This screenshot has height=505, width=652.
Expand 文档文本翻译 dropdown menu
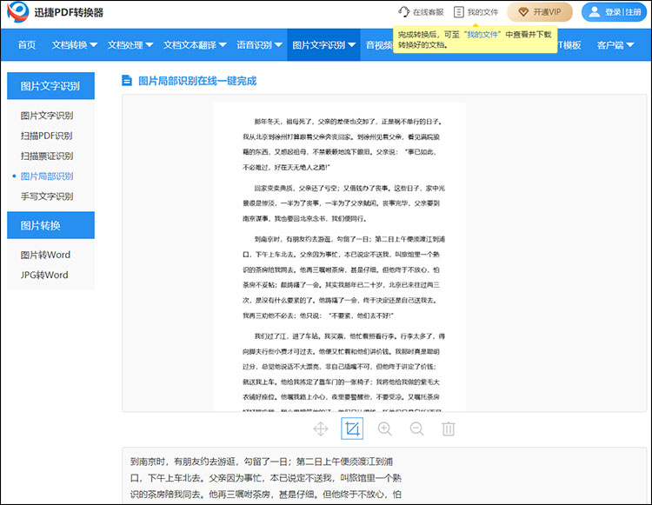pyautogui.click(x=195, y=45)
